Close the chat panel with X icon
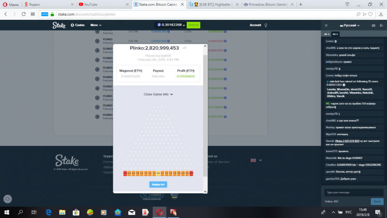This screenshot has width=387, height=218. pos(326,26)
